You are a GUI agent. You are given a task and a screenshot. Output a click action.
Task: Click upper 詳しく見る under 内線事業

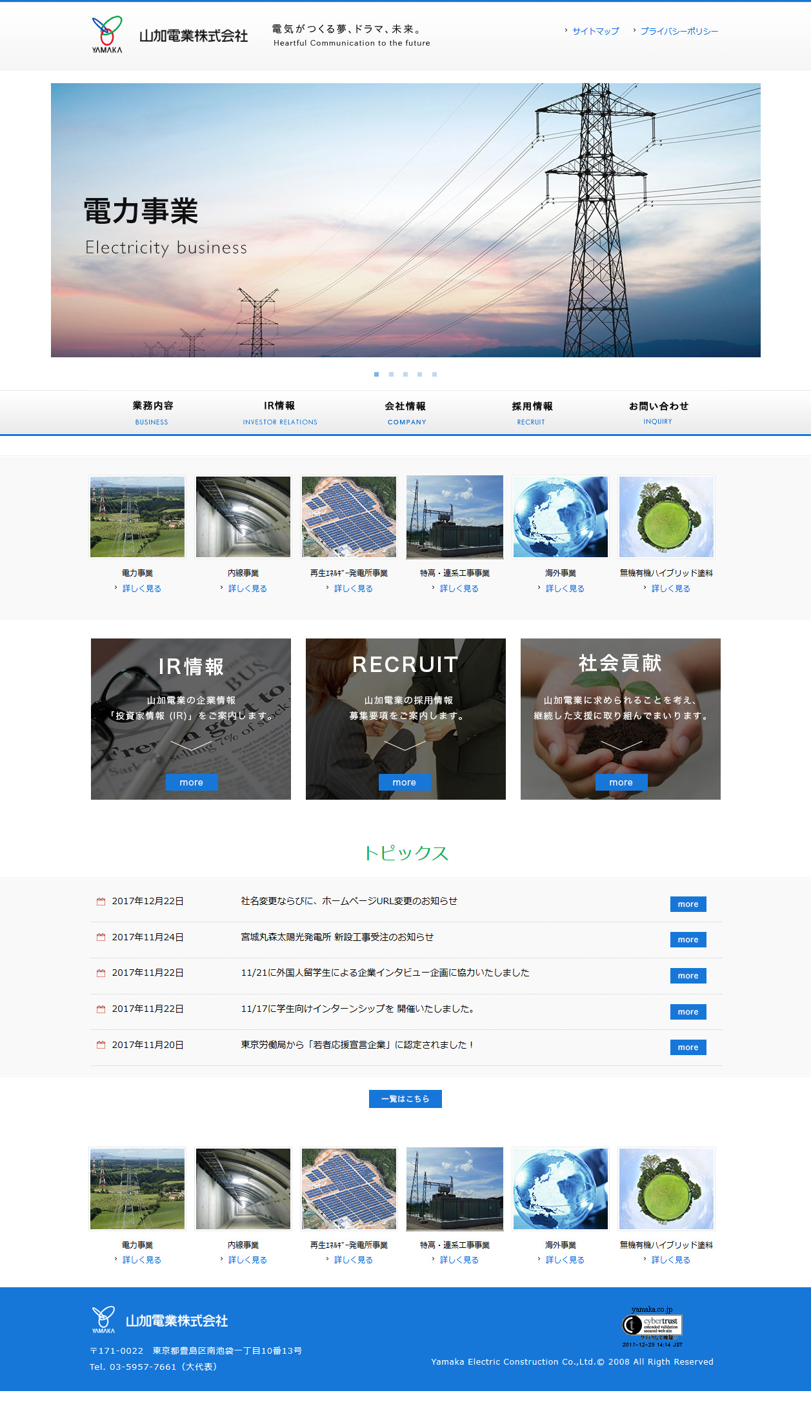[248, 588]
